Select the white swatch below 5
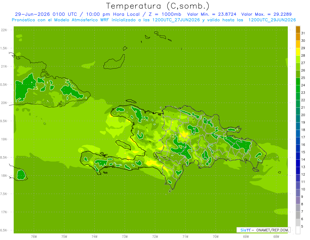Screen dimensions: 310x240 coord(298,230)
